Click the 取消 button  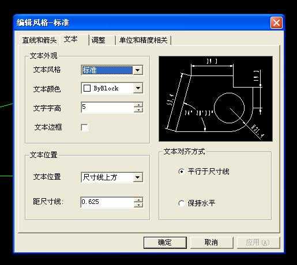(212, 243)
